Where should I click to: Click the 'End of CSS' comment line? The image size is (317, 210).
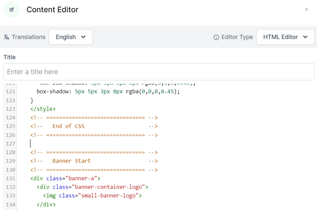tap(68, 126)
